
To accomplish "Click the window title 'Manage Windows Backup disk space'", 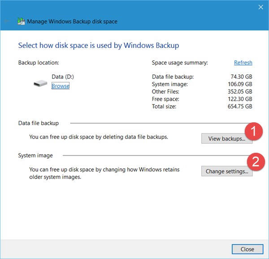I will click(73, 21).
